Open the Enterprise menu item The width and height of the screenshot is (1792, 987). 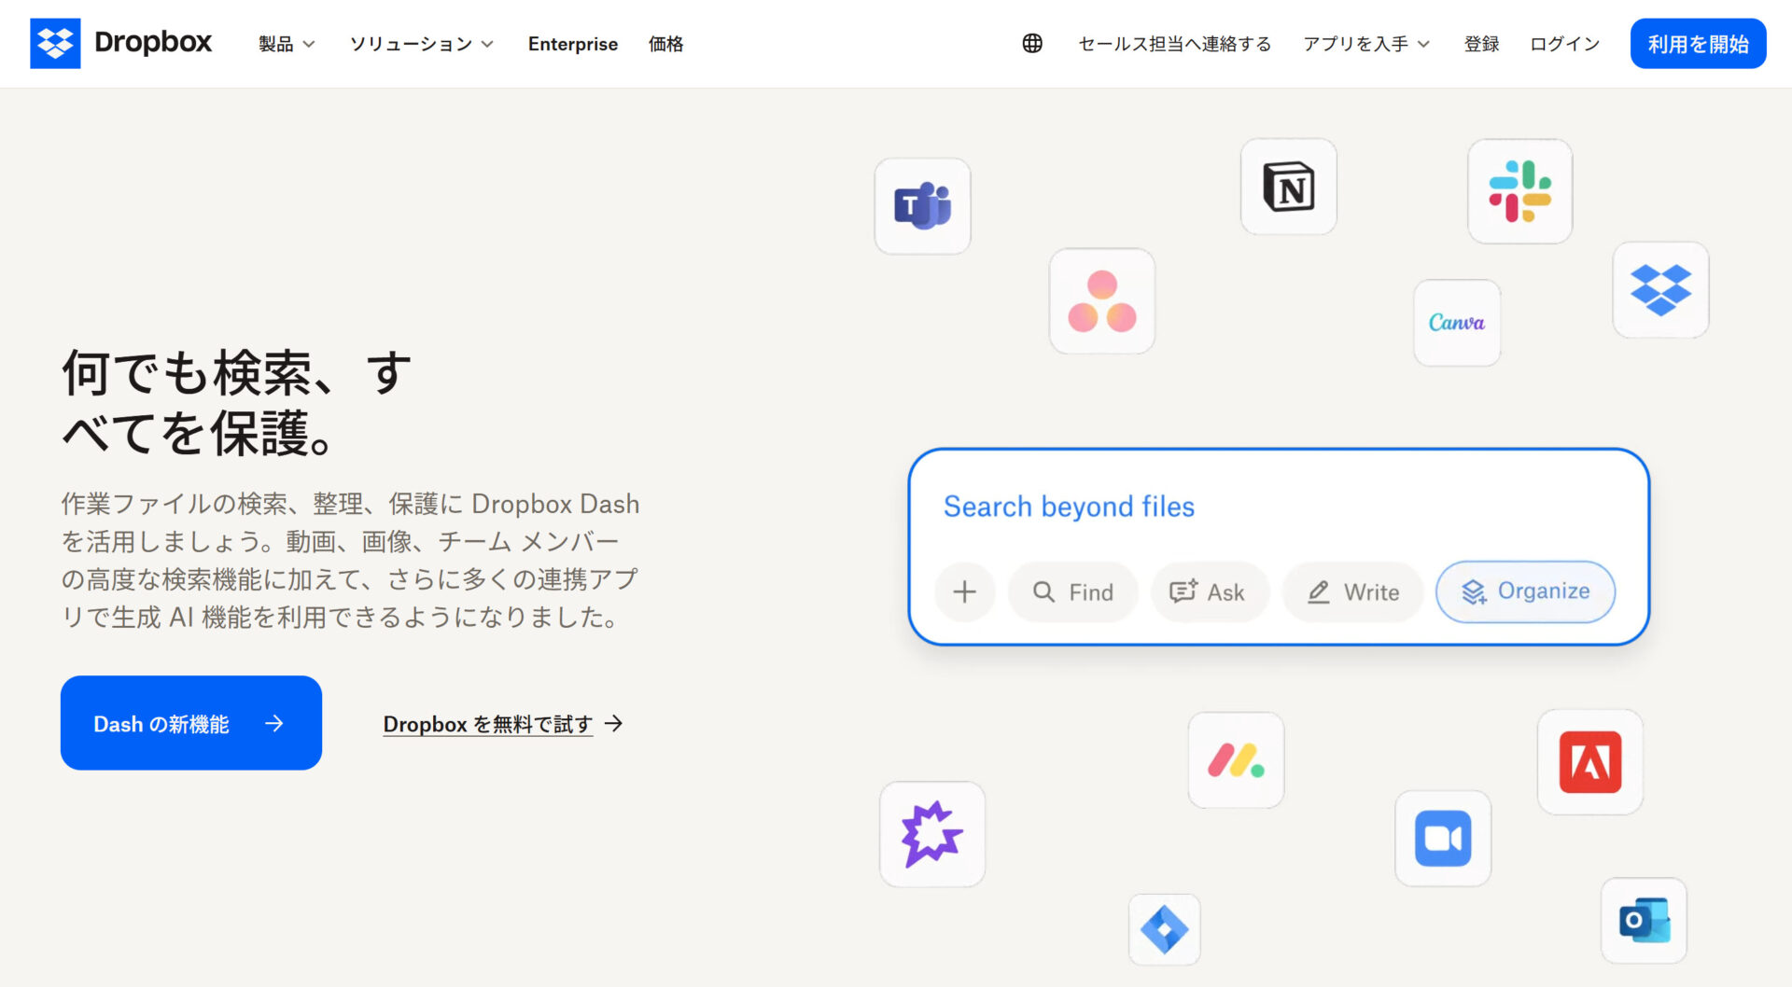tap(573, 43)
